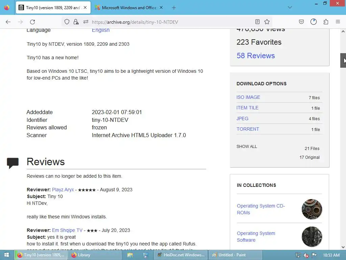Click the '21 Files' count text
This screenshot has height=260, width=346.
pyautogui.click(x=312, y=149)
